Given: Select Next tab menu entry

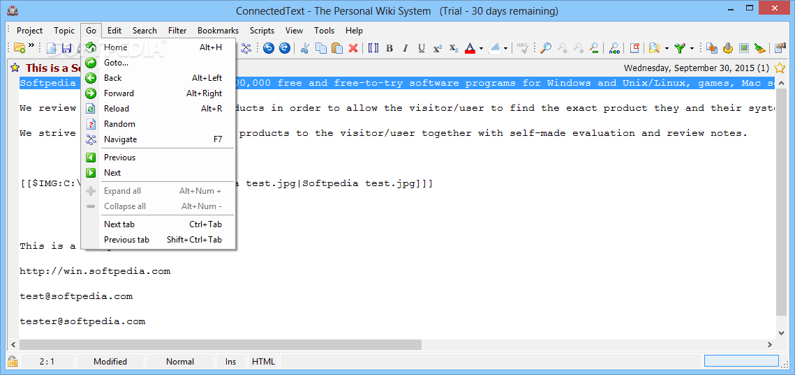Looking at the screenshot, I should point(158,224).
